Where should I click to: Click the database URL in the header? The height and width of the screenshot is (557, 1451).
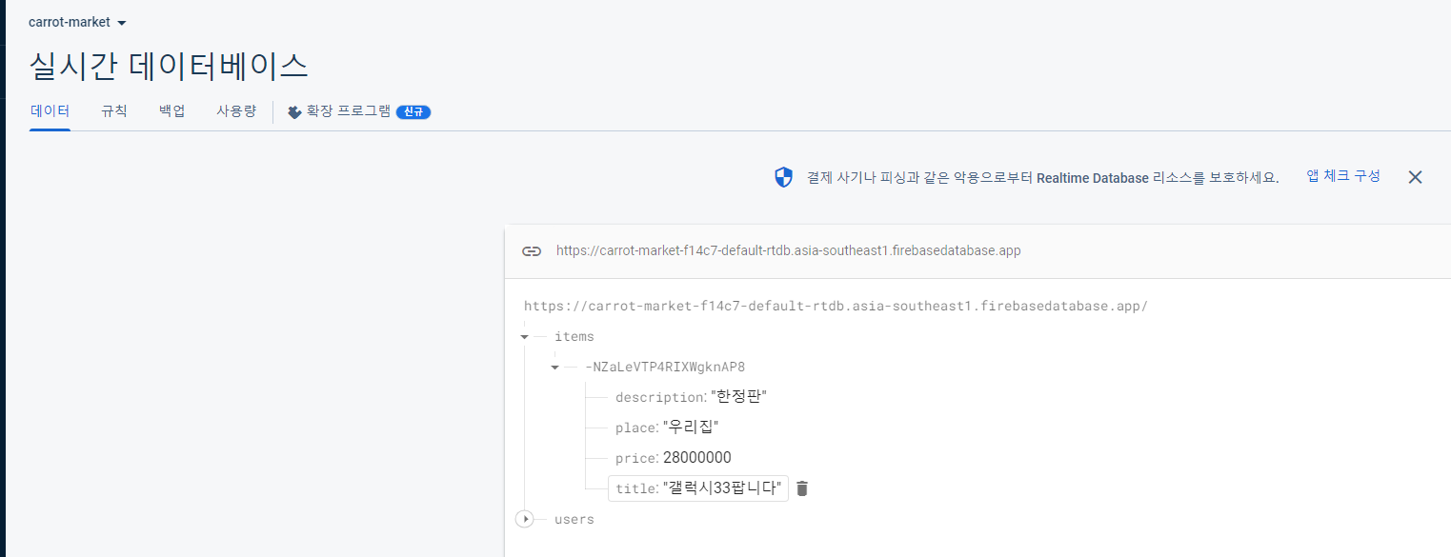pyautogui.click(x=789, y=251)
